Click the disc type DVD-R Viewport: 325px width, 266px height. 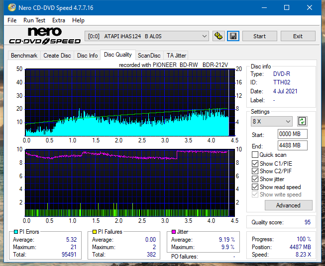coord(282,74)
